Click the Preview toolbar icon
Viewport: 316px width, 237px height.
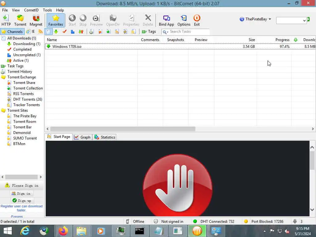[x=96, y=20]
